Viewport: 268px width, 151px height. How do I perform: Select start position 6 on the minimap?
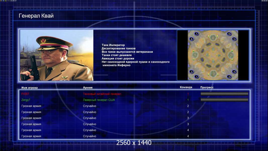229,34
